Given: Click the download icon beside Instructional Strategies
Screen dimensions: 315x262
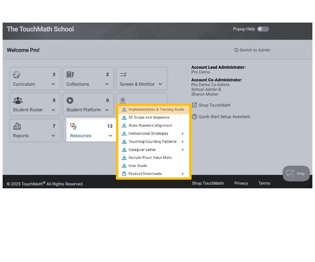Looking at the screenshot, I should [124, 133].
